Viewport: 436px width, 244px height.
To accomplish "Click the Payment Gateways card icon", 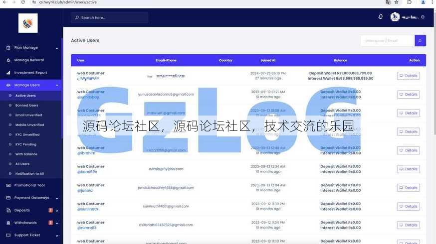I will 8,198.
